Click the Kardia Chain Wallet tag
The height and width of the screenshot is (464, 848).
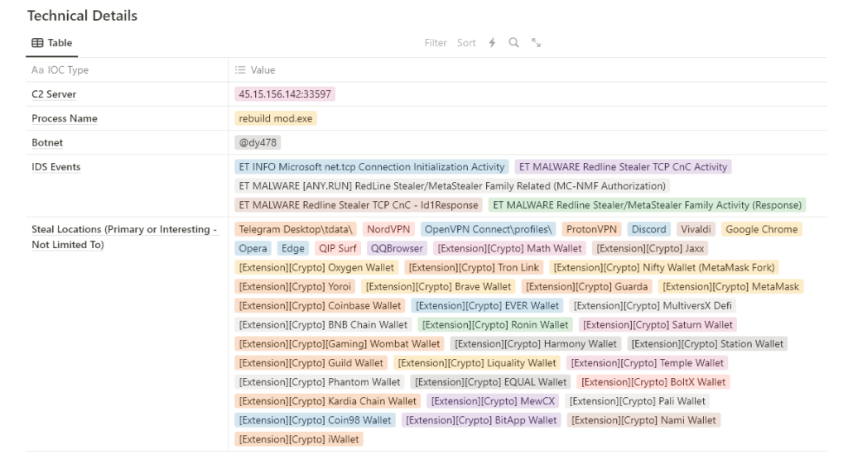328,401
